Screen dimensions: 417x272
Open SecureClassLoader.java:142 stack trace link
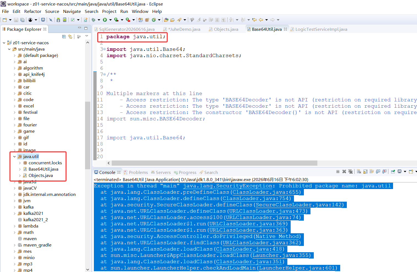(x=299, y=205)
